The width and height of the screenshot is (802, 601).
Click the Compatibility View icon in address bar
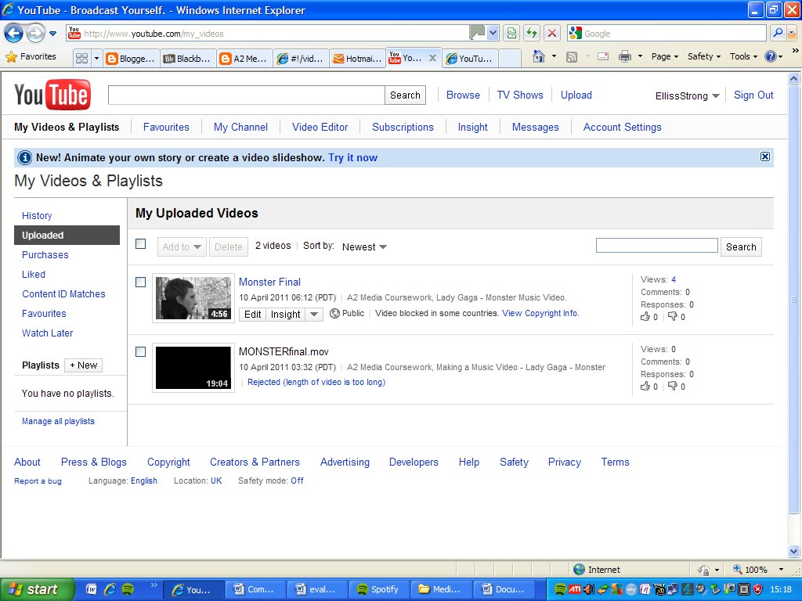tap(511, 34)
